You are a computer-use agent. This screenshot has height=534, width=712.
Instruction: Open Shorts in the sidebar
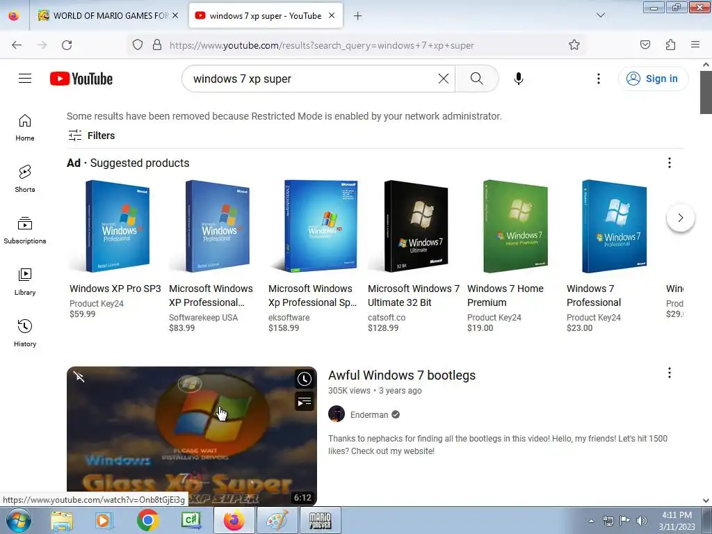click(25, 179)
